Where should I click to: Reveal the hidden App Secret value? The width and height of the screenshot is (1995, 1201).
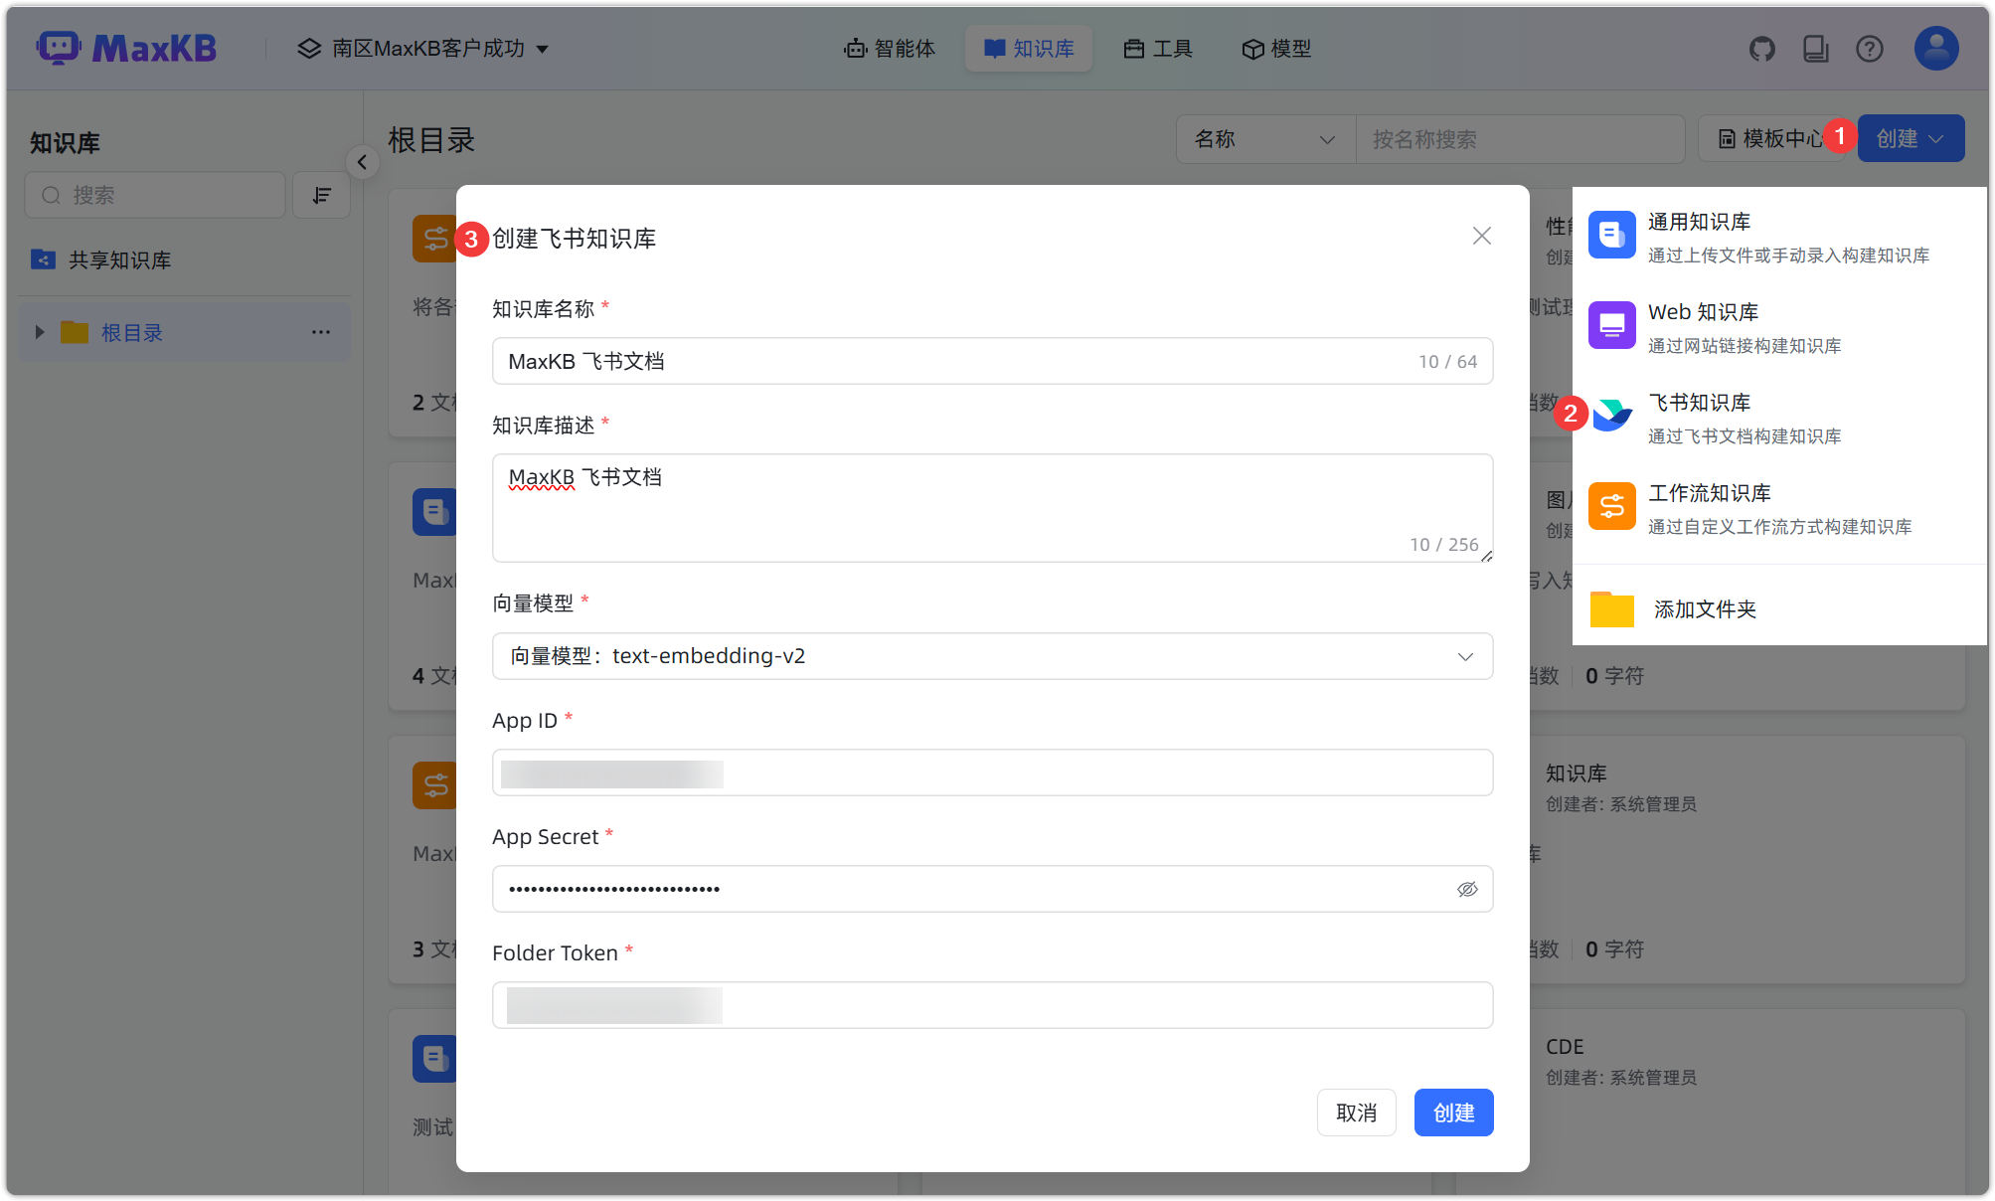1467,889
